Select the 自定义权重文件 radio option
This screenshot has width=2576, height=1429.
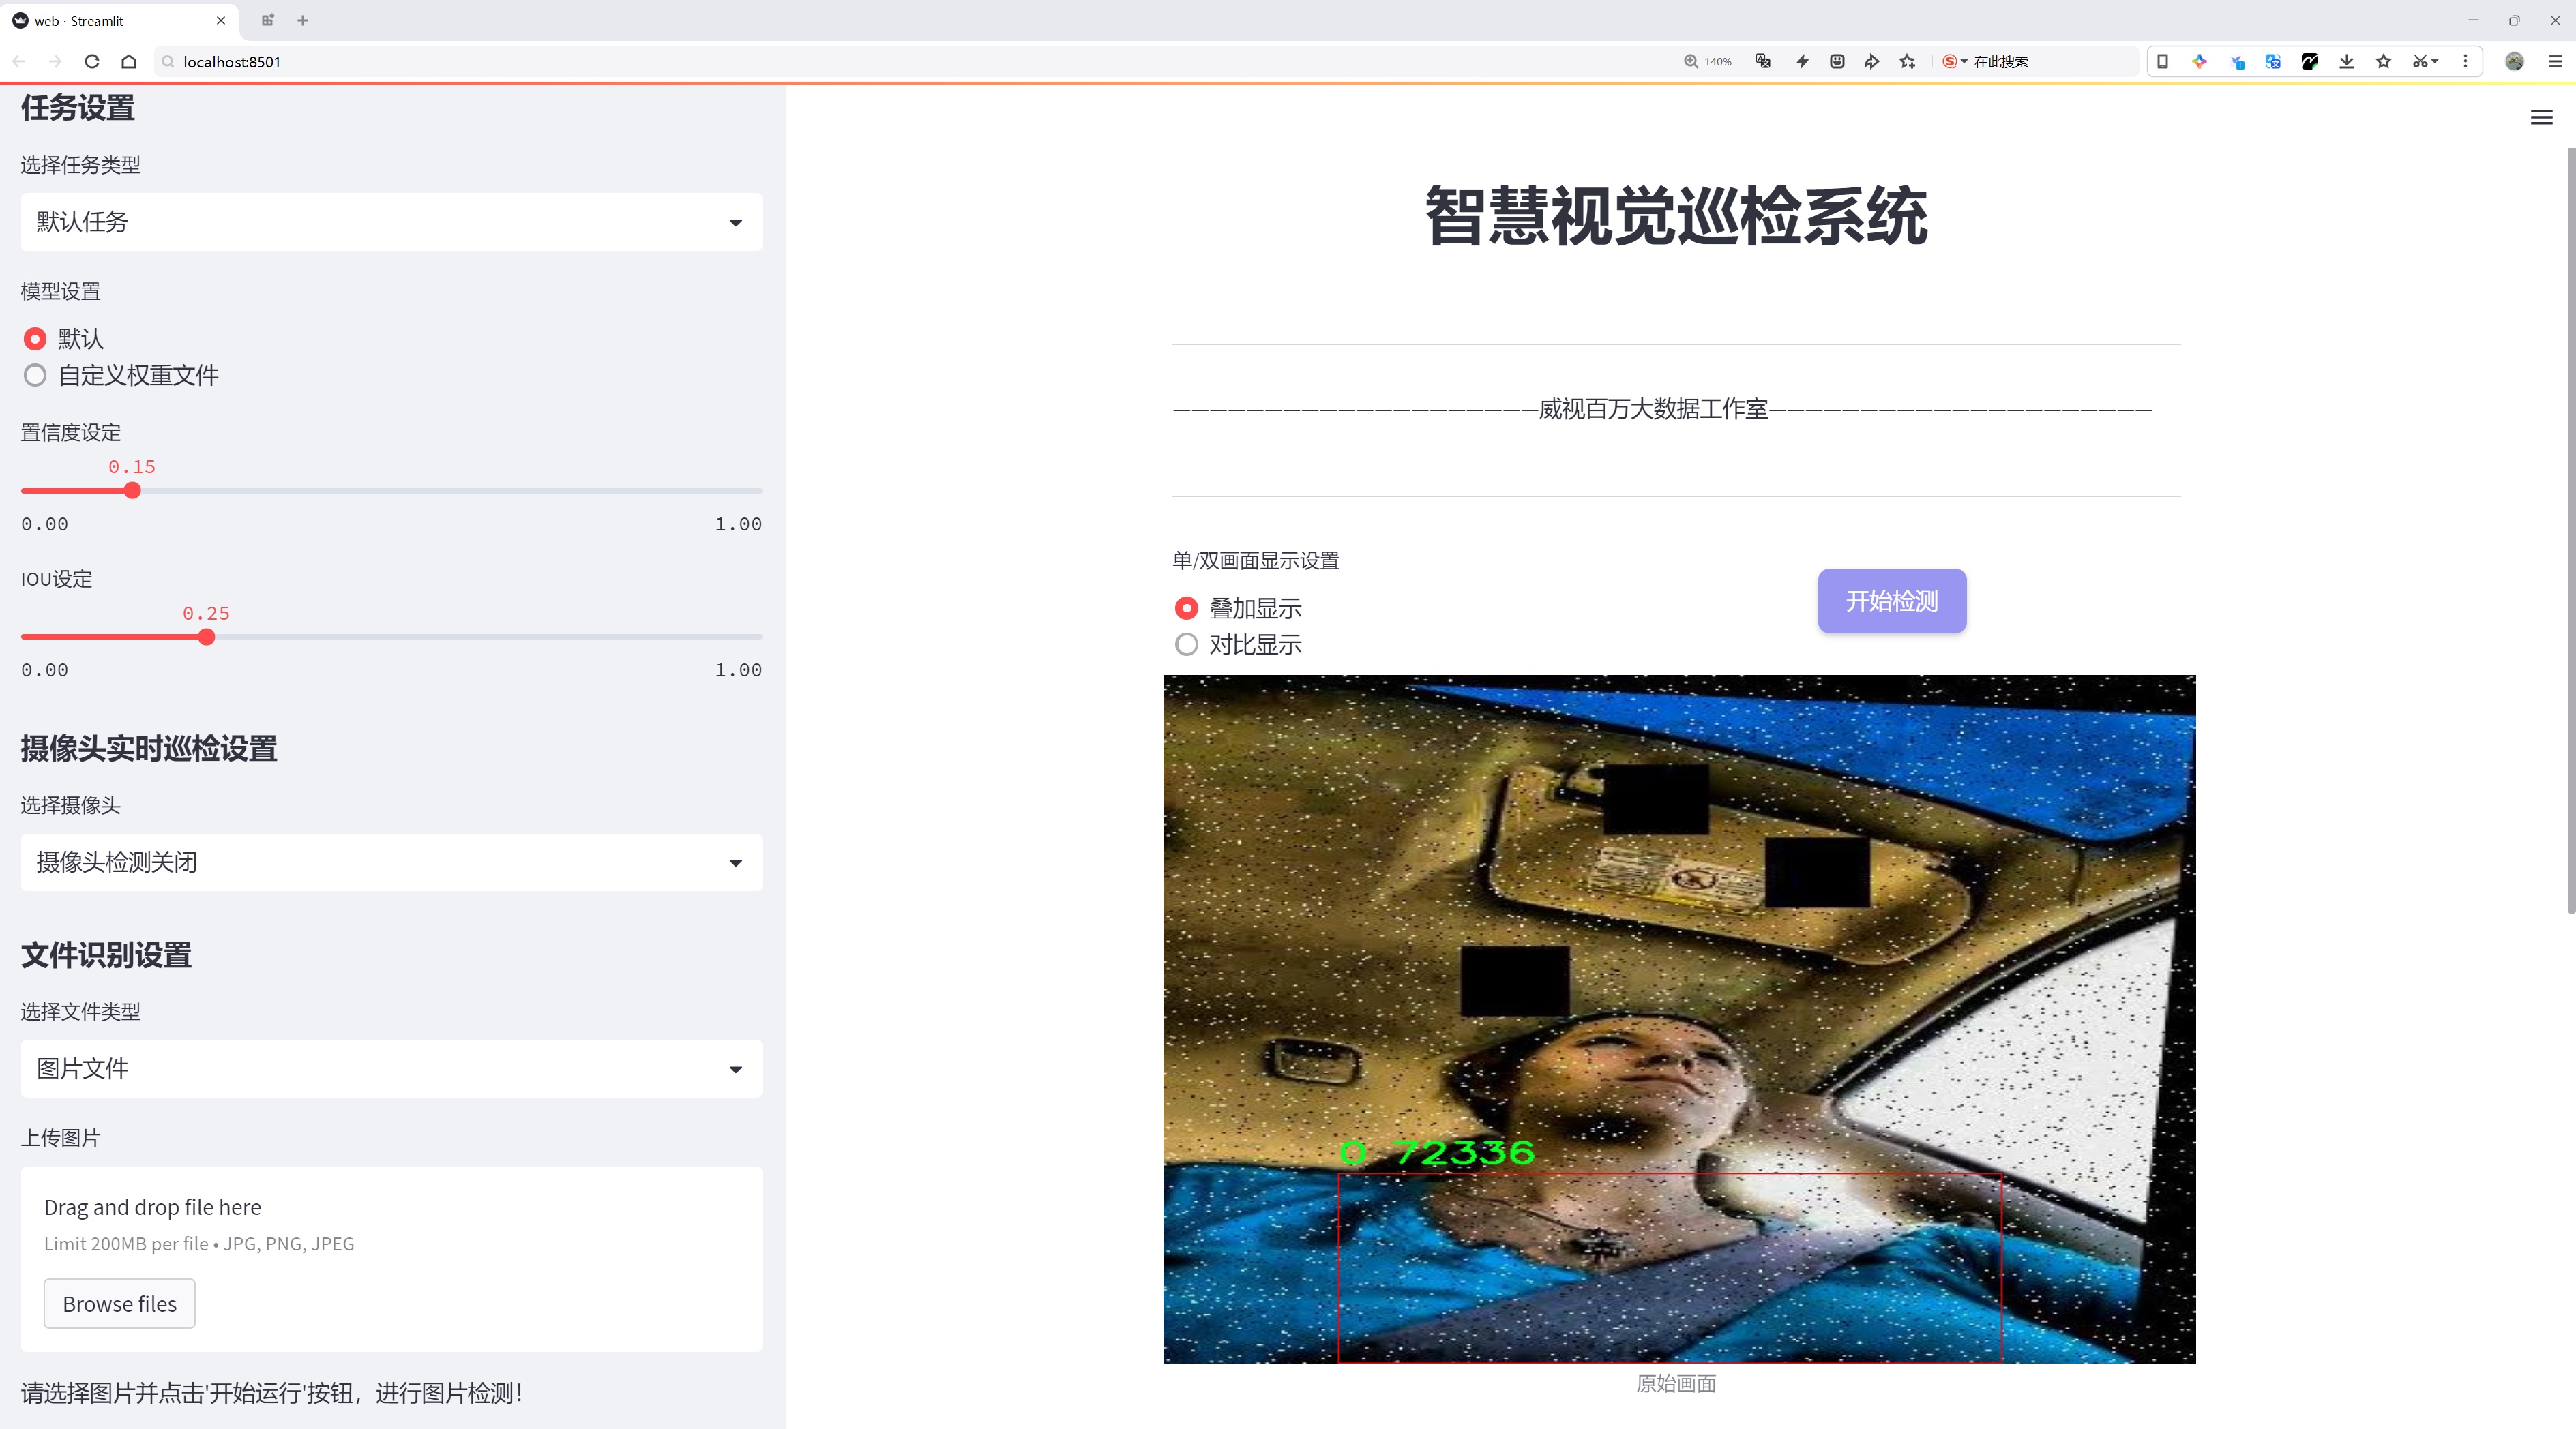[x=35, y=376]
